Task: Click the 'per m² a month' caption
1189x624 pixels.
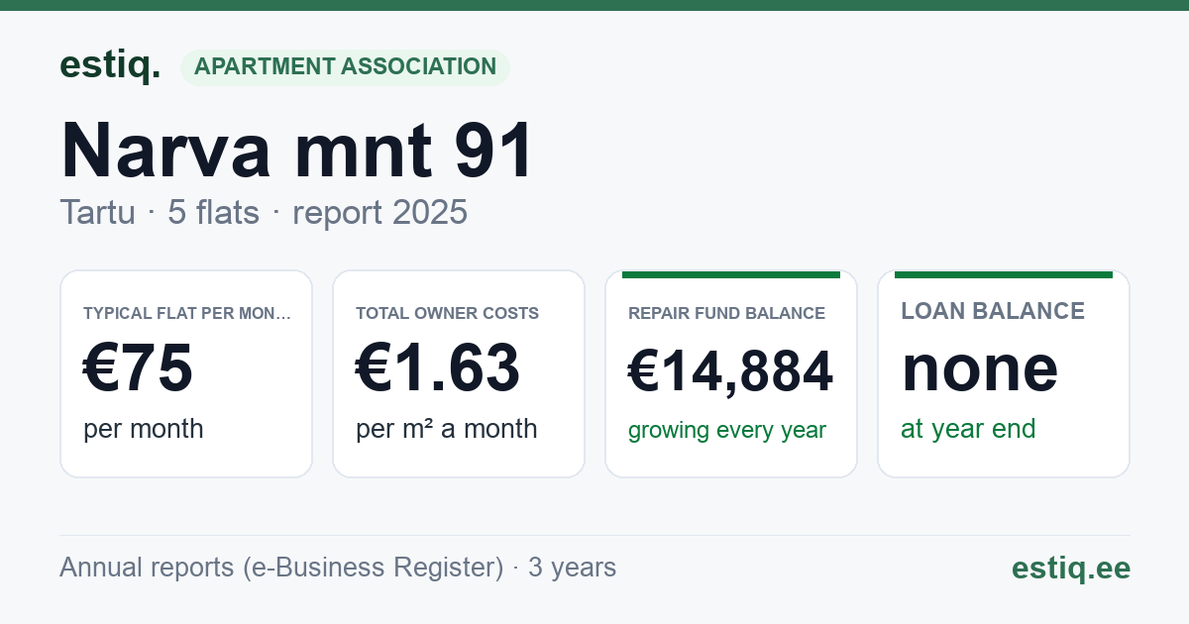Action: click(x=447, y=429)
